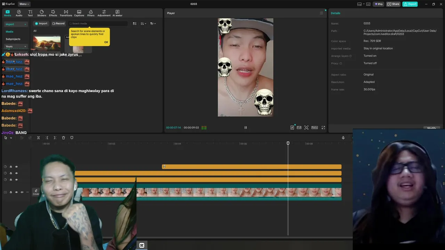Open the Audio tab
Image resolution: width=445 pixels, height=250 pixels.
pyautogui.click(x=19, y=13)
